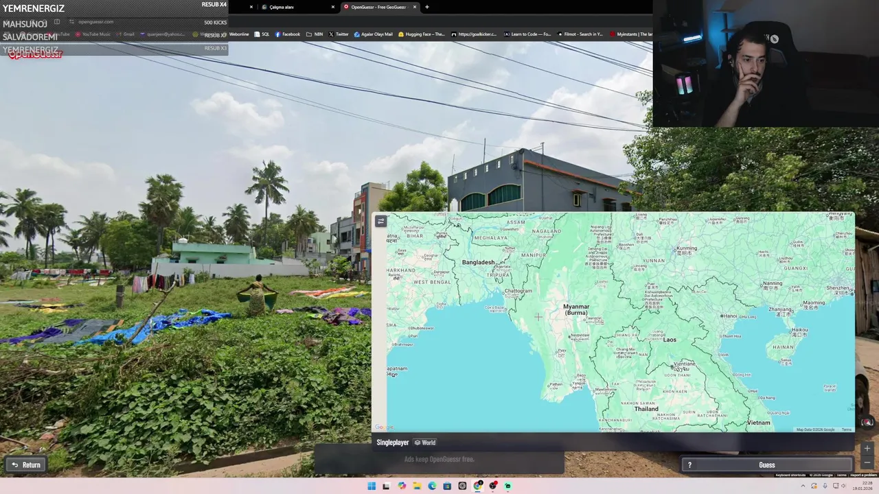Open Task View on the taskbar
Screen dimensions: 879x494
click(x=387, y=486)
